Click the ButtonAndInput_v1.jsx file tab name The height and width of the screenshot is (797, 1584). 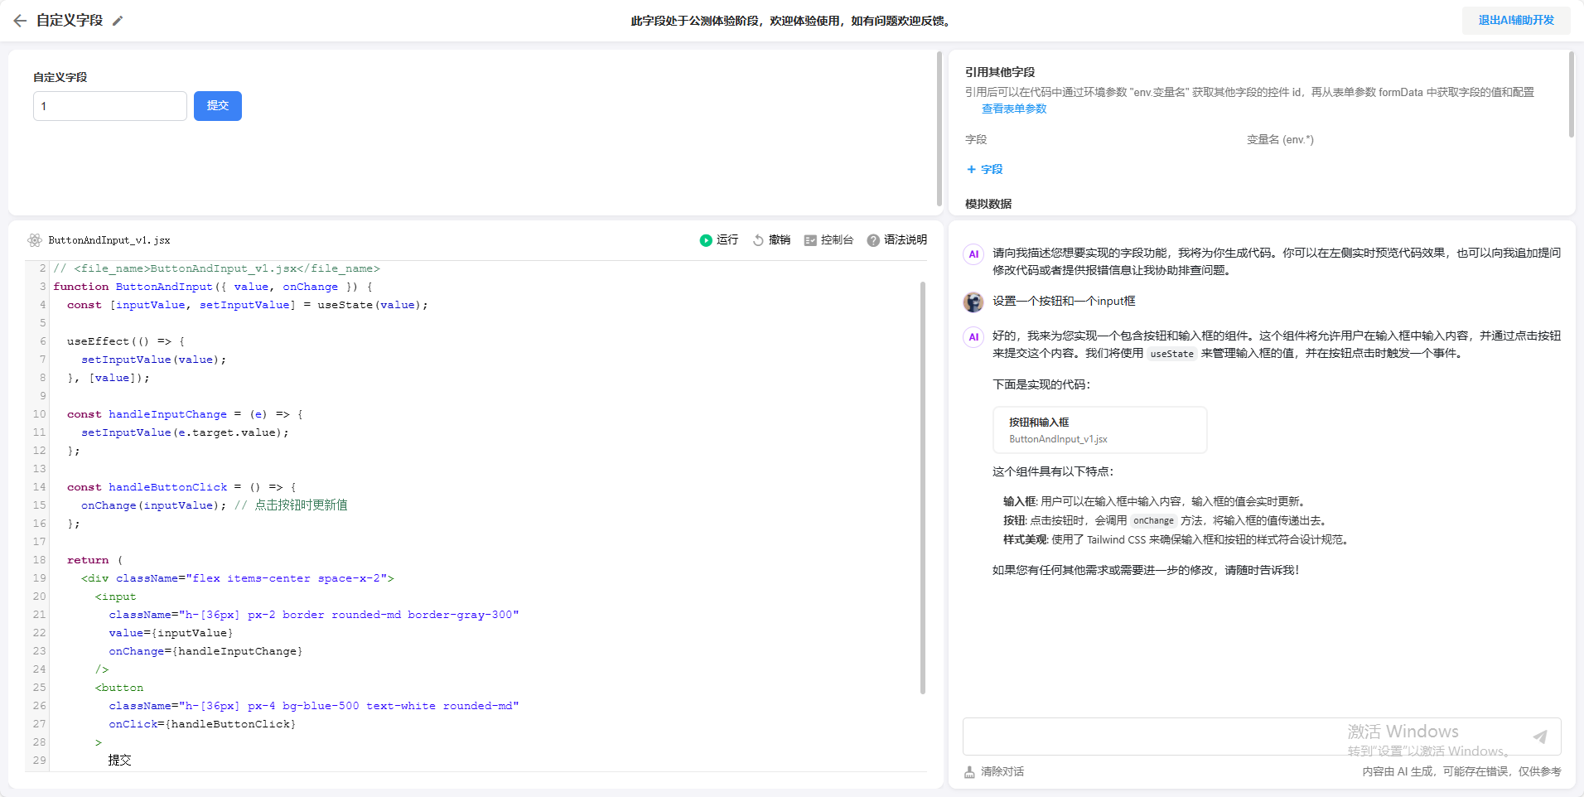coord(109,240)
